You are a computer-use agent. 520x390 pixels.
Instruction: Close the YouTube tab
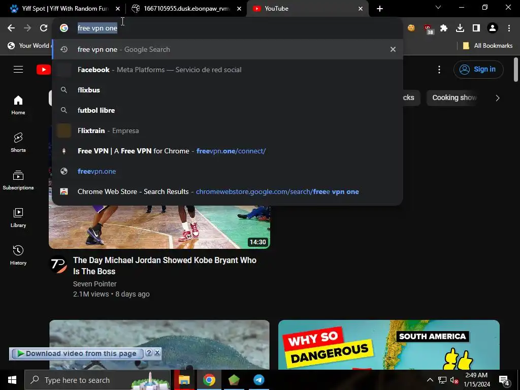click(361, 9)
